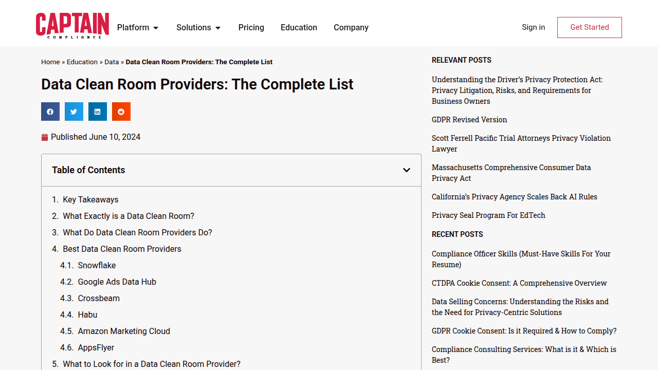This screenshot has width=658, height=370.
Task: Open Privacy Seal Program For EdTech post
Action: 488,215
